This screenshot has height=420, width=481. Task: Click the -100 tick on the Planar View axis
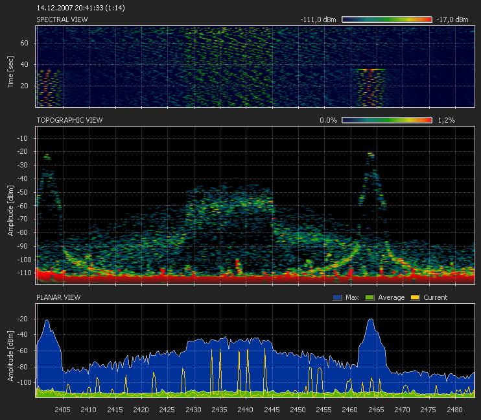tap(24, 382)
